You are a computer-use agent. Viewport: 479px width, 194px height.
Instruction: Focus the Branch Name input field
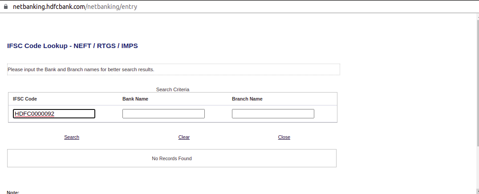(273, 113)
